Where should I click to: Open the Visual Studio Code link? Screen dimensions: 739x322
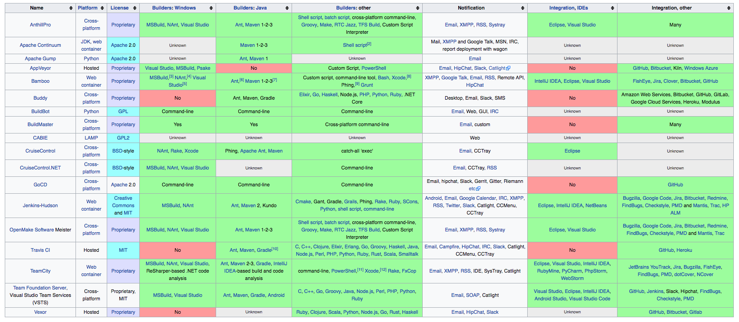(590, 299)
